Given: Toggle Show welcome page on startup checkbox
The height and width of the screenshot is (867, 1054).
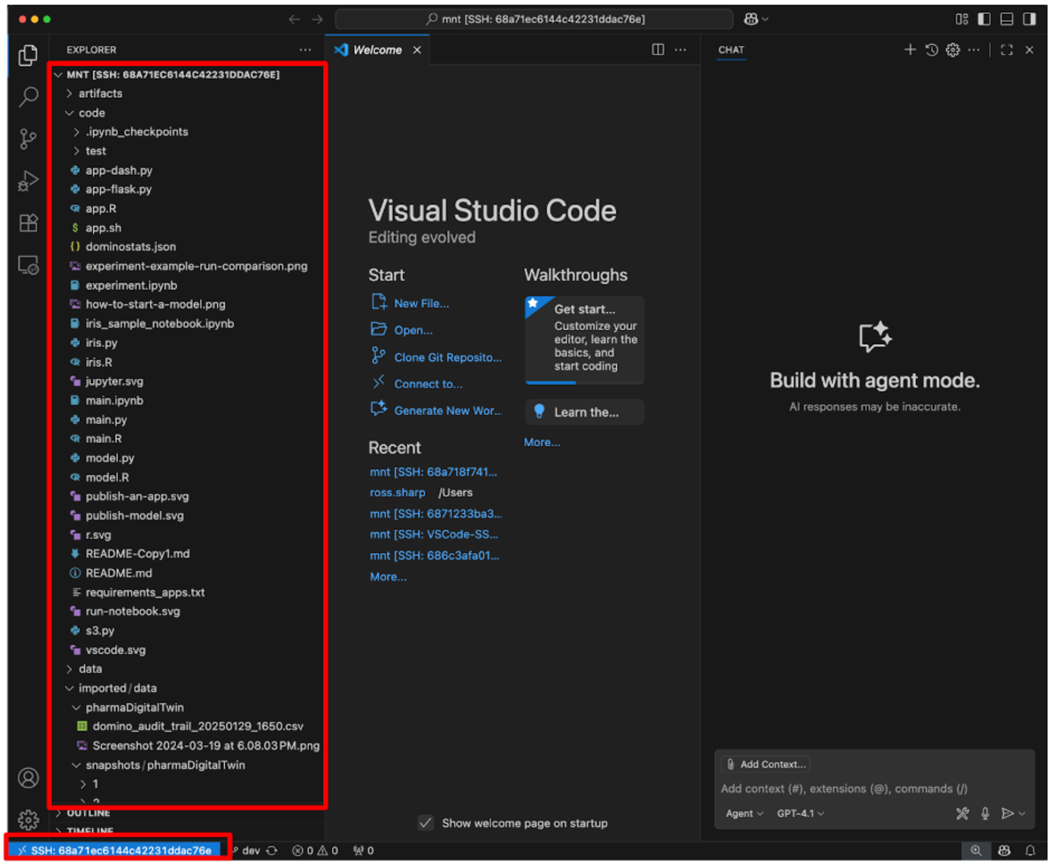Looking at the screenshot, I should [x=425, y=823].
